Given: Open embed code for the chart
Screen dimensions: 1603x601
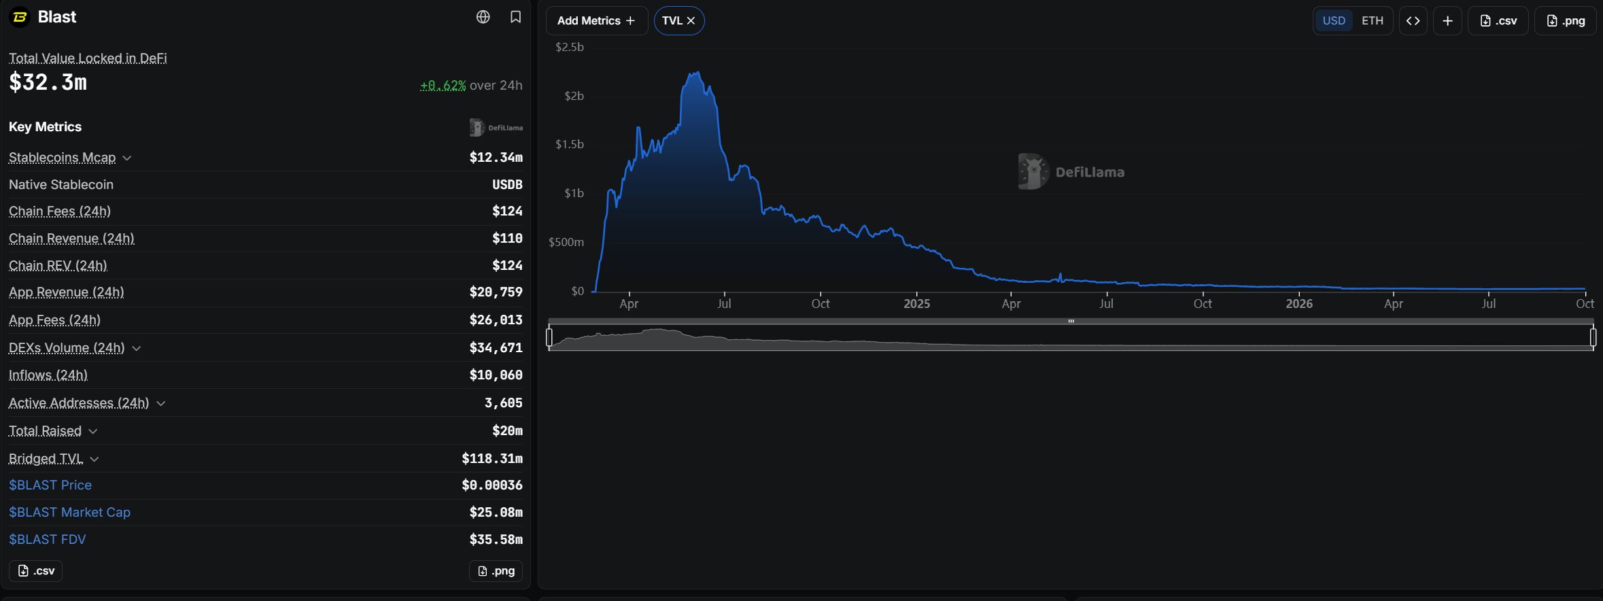Looking at the screenshot, I should click(x=1413, y=20).
